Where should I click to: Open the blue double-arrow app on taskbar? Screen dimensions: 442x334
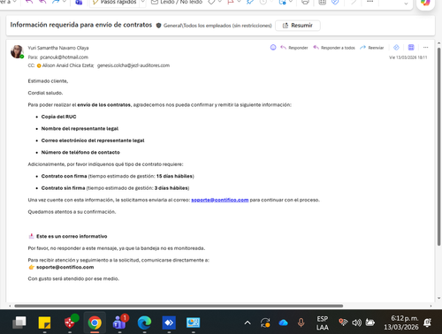click(x=169, y=323)
